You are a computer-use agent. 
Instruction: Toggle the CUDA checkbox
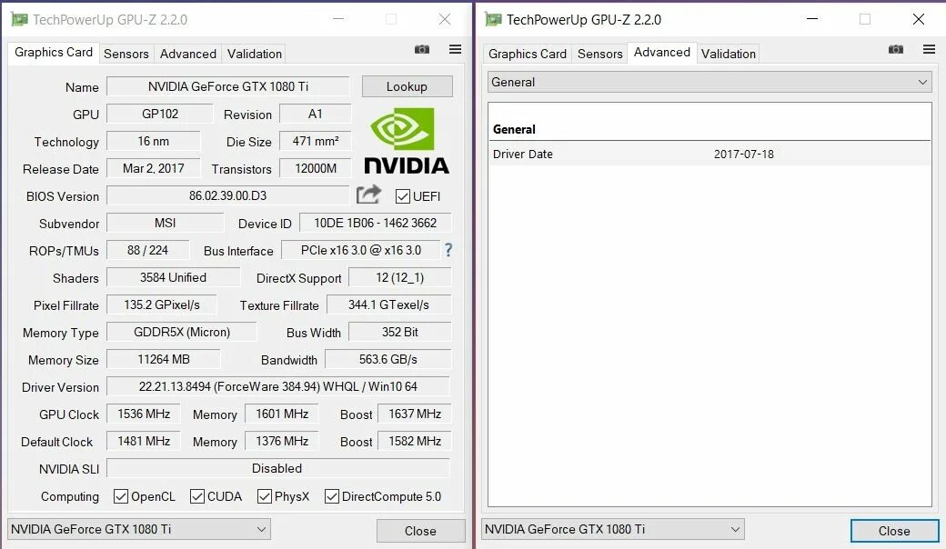[196, 496]
